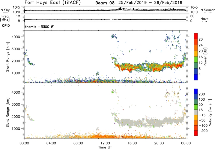Click the "-50" label on velocity color bar
The width and height of the screenshot is (215, 149).
(x=202, y=120)
